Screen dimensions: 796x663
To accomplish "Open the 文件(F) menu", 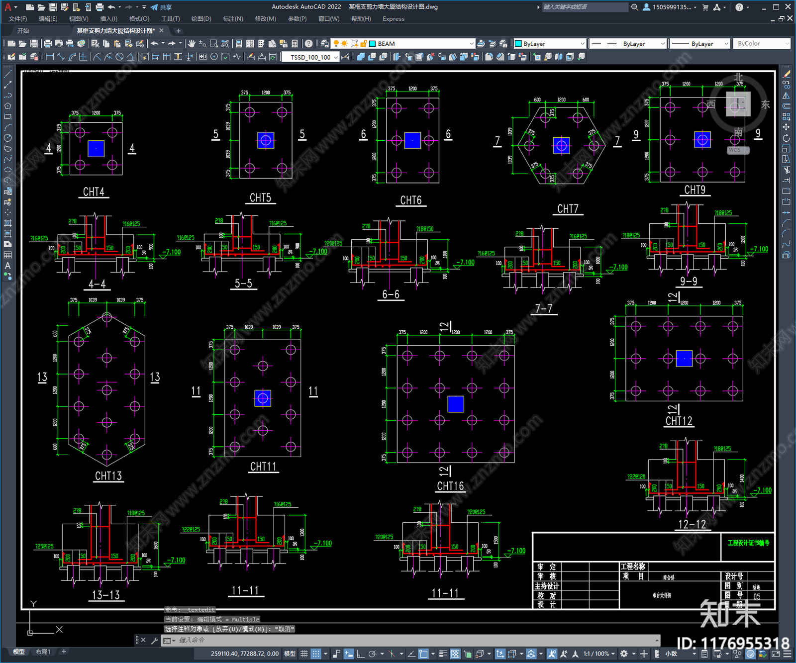I will click(x=18, y=18).
